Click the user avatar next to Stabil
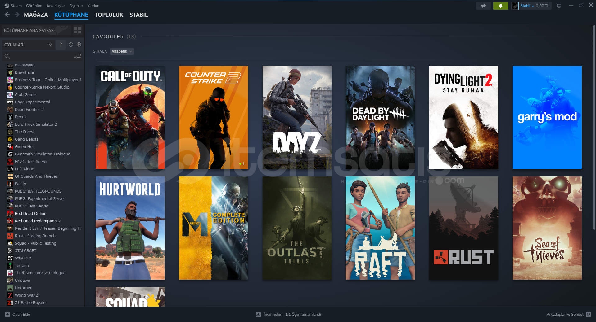The image size is (596, 322). click(x=514, y=6)
